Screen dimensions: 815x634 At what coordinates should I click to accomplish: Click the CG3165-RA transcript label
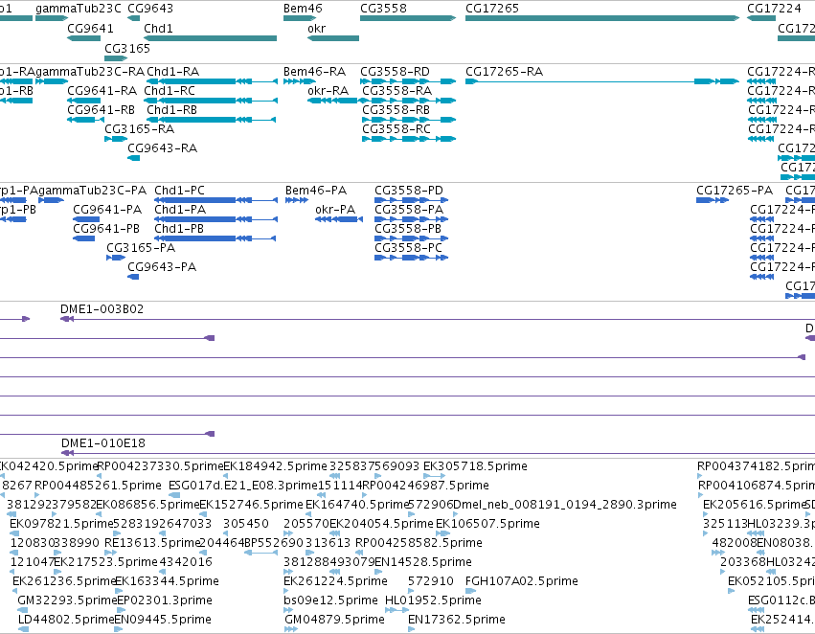click(139, 129)
